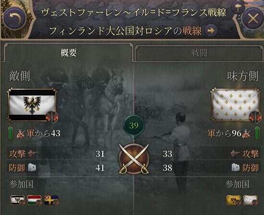264x215 pixels.
Task: Switch to the 戦闘 tab
Action: coord(199,53)
